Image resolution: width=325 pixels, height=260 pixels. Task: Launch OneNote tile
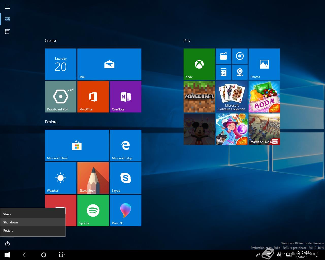126,97
